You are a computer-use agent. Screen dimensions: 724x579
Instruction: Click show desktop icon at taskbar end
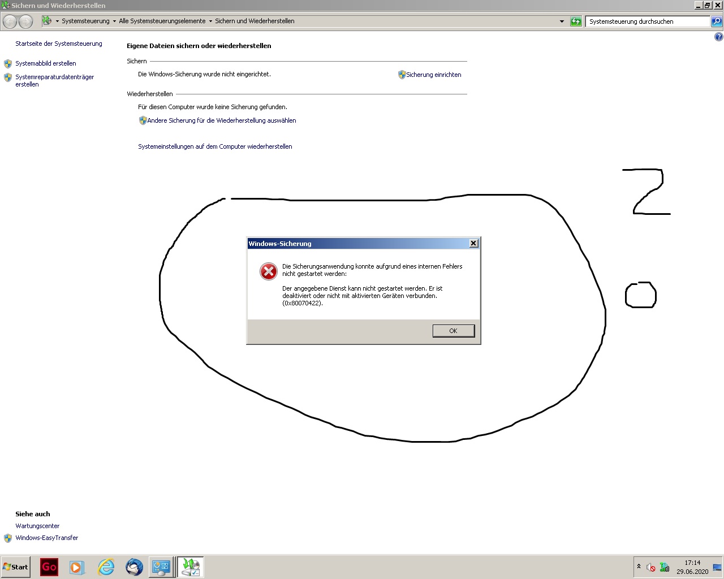click(x=717, y=567)
